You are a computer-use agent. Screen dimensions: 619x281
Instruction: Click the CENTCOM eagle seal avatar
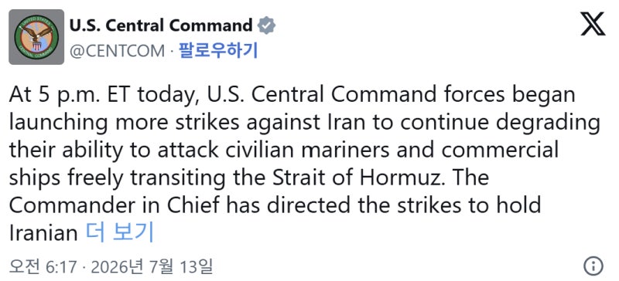tap(36, 37)
